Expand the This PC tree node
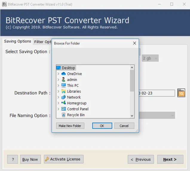Screen dimensions: 190x171 click(x=58, y=85)
